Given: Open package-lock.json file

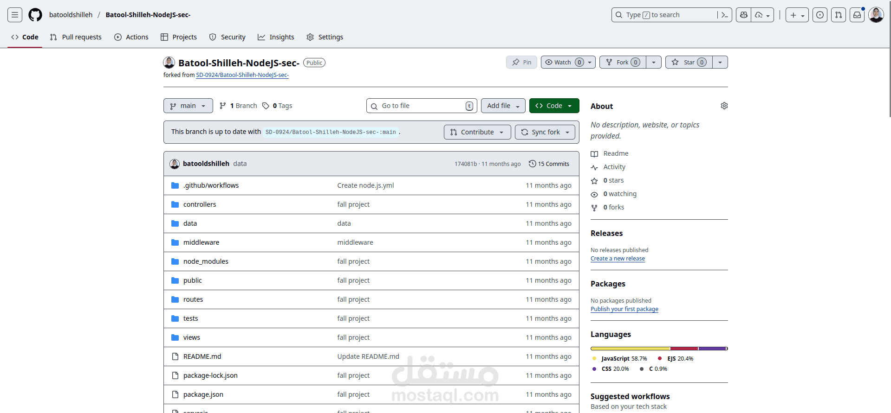Looking at the screenshot, I should (x=210, y=375).
